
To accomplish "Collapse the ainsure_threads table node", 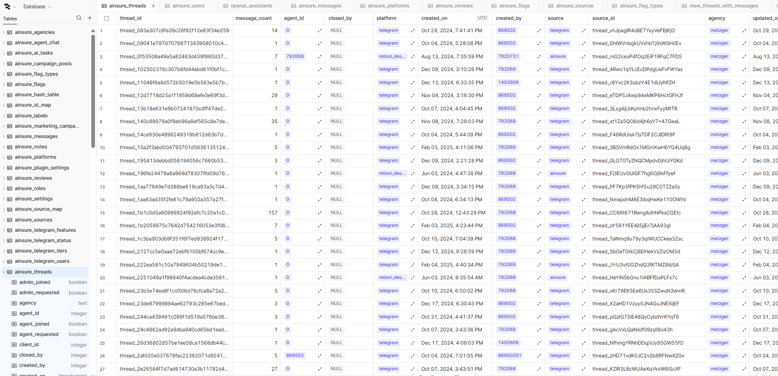I will pos(4,272).
